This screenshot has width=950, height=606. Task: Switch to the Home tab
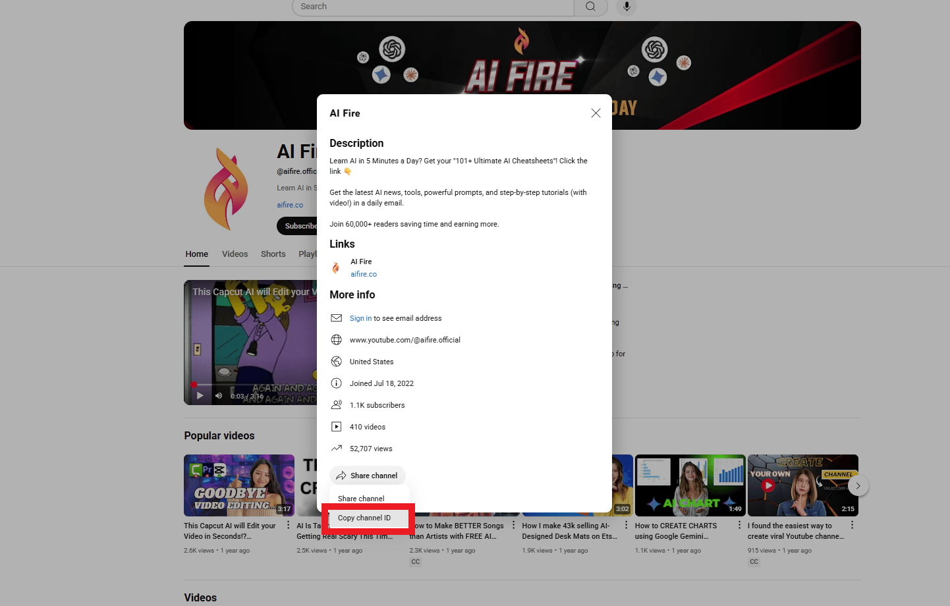[x=196, y=254]
